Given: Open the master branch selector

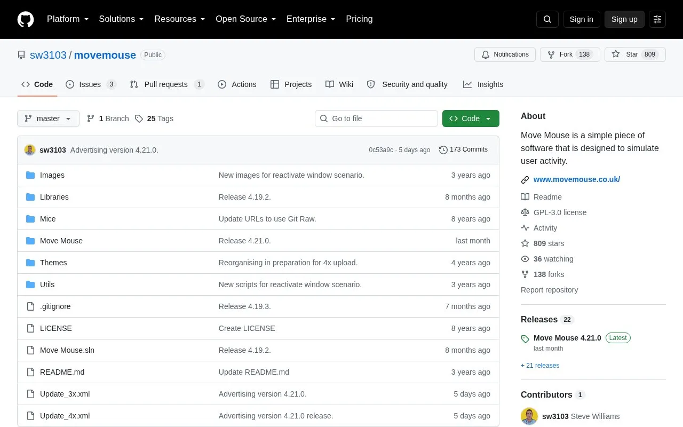Looking at the screenshot, I should (x=48, y=118).
